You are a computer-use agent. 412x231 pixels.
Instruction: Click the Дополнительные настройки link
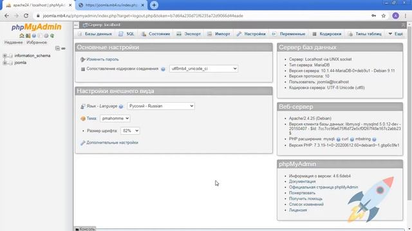(112, 142)
